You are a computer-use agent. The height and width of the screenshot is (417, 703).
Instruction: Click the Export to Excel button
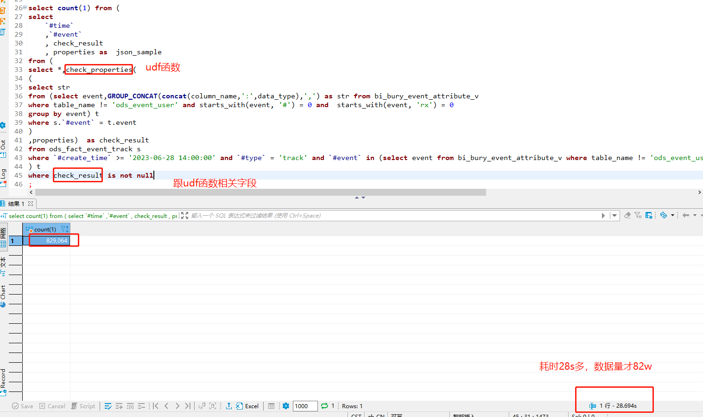(247, 406)
